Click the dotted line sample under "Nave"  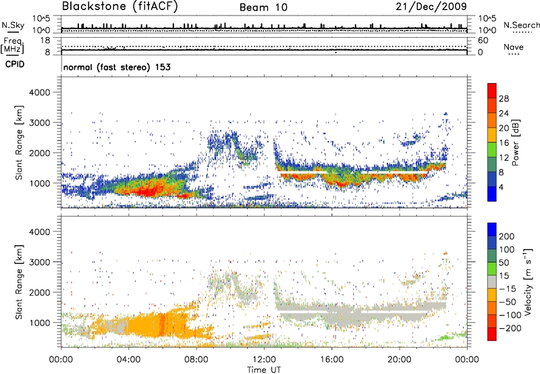click(x=514, y=54)
